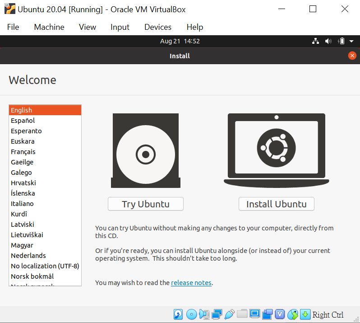Click the mouse integration status icon

pos(293,314)
